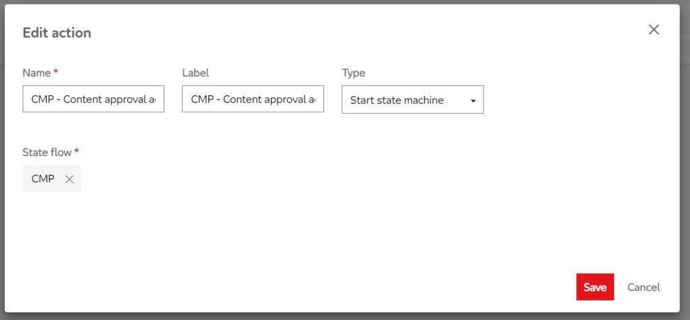This screenshot has width=690, height=320.
Task: Focus the Label text field
Action: pyautogui.click(x=253, y=99)
